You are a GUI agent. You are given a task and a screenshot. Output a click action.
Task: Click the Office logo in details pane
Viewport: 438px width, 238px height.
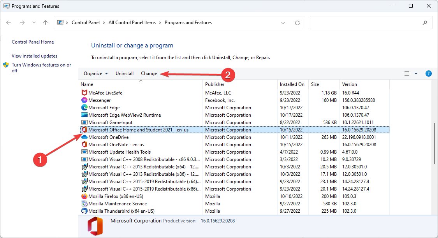click(x=94, y=226)
